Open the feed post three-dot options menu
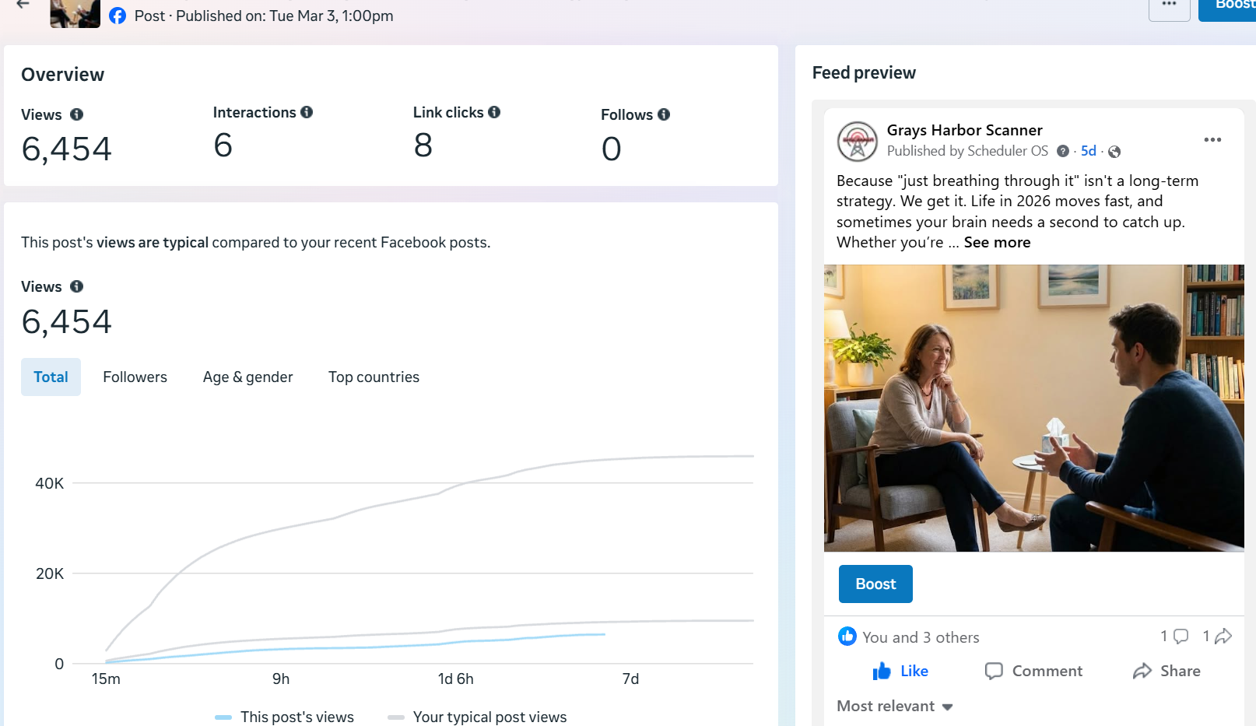 pyautogui.click(x=1212, y=140)
